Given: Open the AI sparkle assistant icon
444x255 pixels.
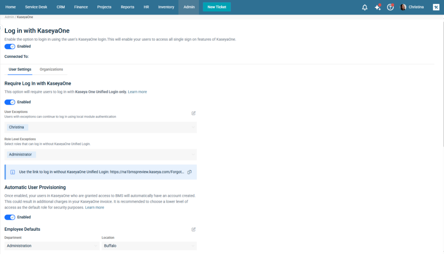Looking at the screenshot, I should tap(378, 7).
